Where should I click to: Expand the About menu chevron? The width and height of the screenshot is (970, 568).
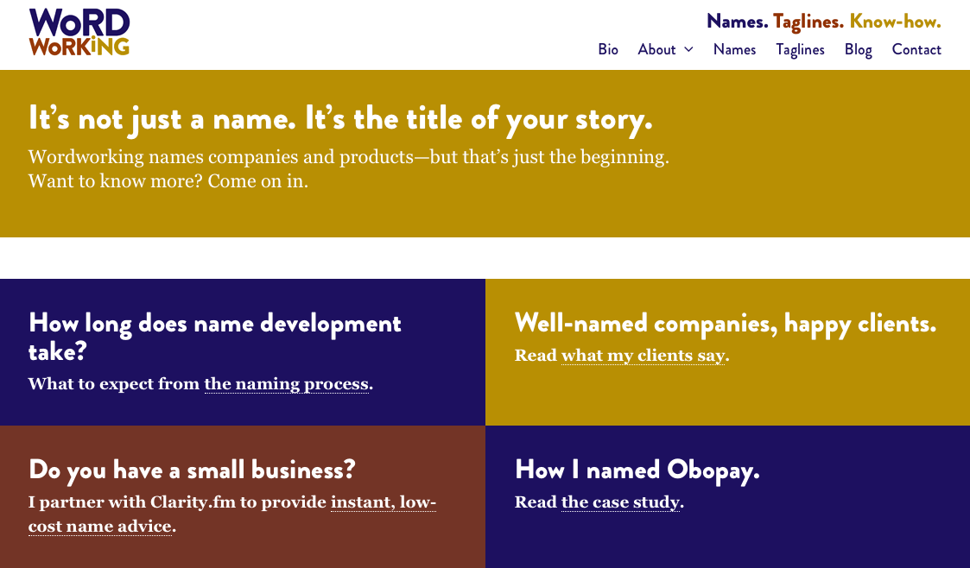[689, 49]
